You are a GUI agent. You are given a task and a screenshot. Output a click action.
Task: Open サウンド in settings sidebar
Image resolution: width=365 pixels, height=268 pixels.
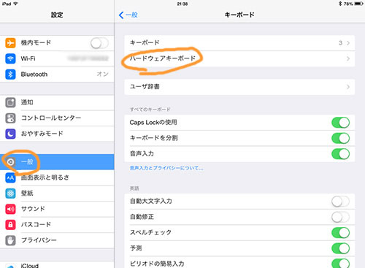click(57, 209)
